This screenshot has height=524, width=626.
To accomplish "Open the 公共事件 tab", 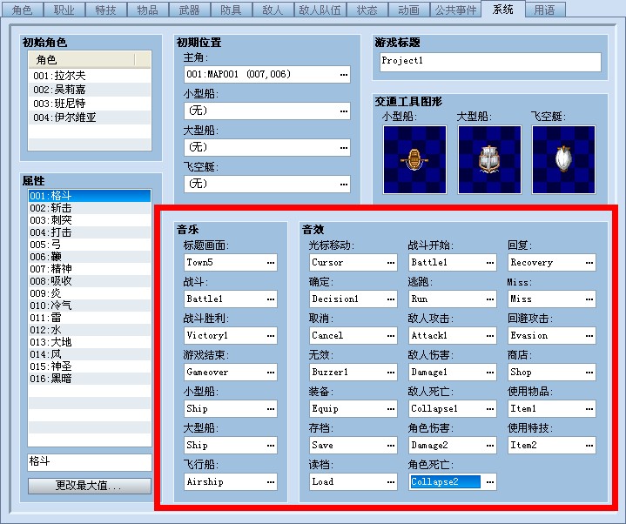I will (456, 10).
